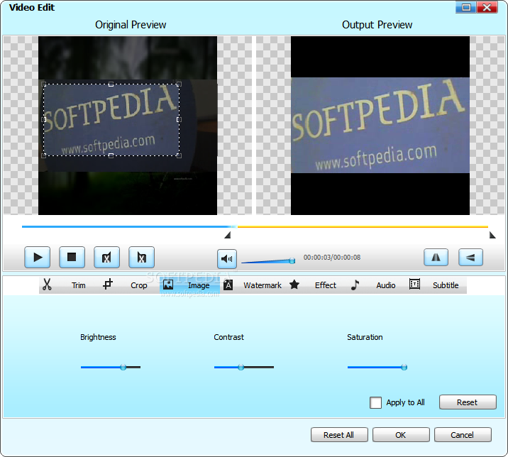Click the trim start triangle marker on timeline

click(228, 235)
